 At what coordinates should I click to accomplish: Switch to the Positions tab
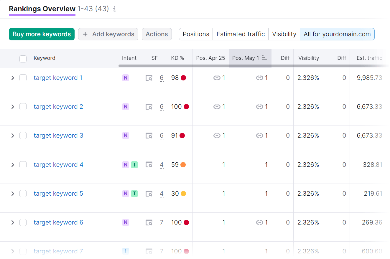tap(196, 34)
